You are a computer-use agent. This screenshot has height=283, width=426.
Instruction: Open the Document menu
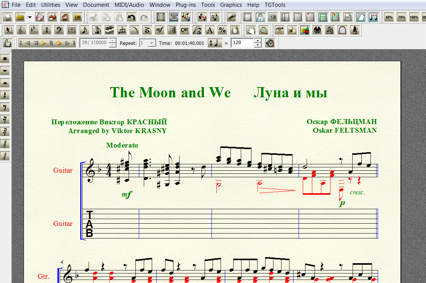click(x=96, y=5)
